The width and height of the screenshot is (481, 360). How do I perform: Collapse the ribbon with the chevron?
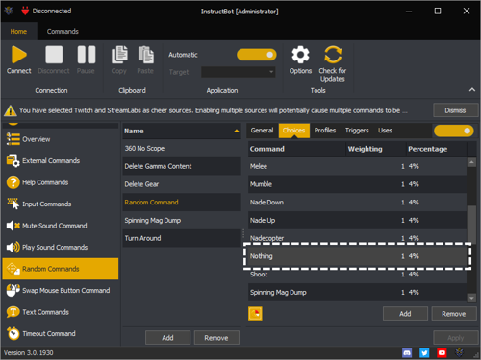point(472,90)
